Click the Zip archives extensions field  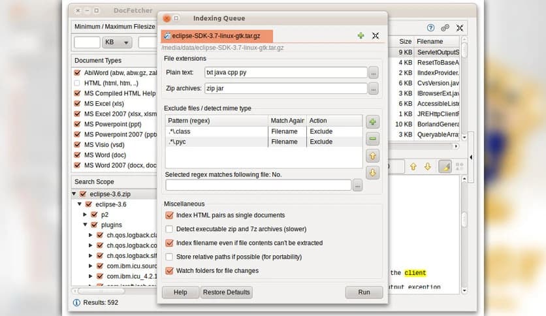pyautogui.click(x=286, y=88)
